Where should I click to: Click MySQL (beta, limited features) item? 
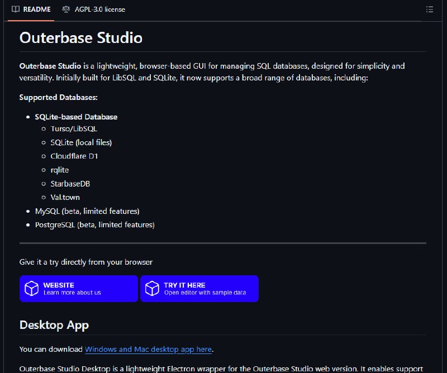(x=87, y=211)
